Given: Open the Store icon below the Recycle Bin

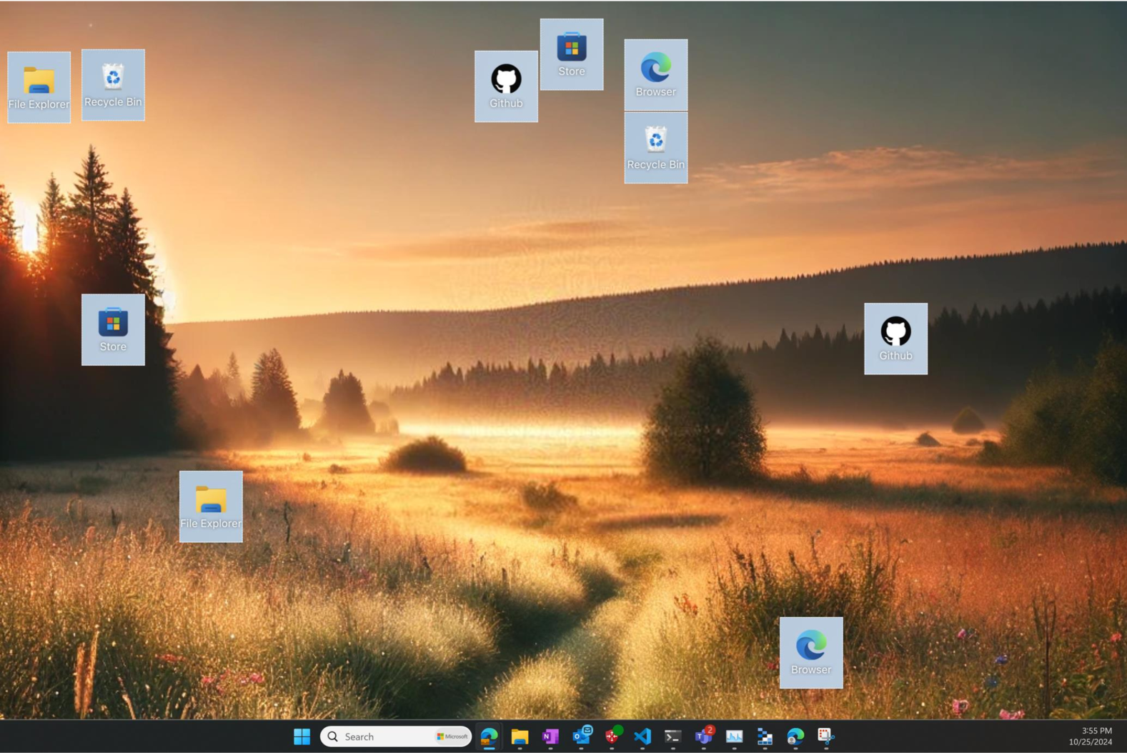Looking at the screenshot, I should (x=113, y=330).
